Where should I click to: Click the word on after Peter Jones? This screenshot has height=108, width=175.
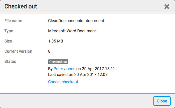click(x=78, y=69)
